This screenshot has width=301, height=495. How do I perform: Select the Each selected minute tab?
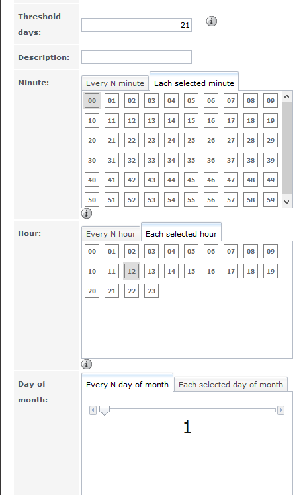(194, 83)
